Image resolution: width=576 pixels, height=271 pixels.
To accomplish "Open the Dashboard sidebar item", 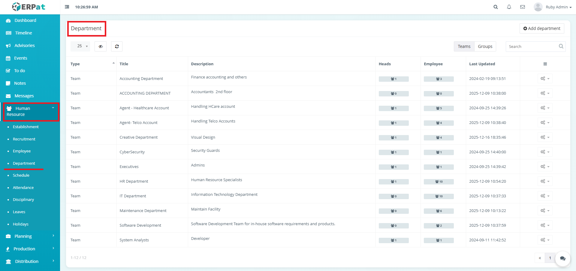I will [x=30, y=20].
